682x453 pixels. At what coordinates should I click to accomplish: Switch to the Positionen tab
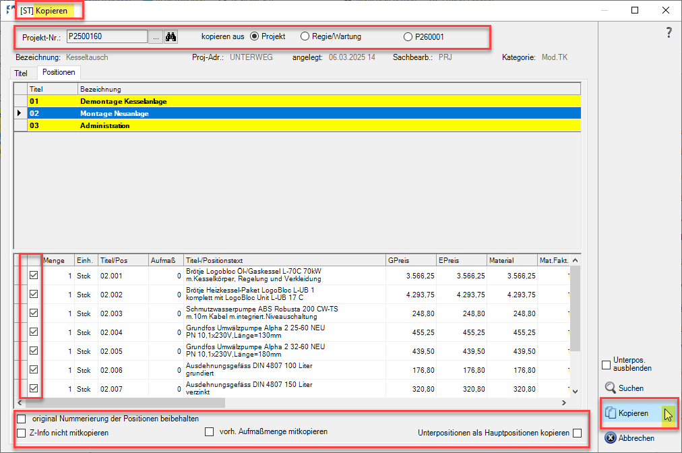[x=59, y=72]
